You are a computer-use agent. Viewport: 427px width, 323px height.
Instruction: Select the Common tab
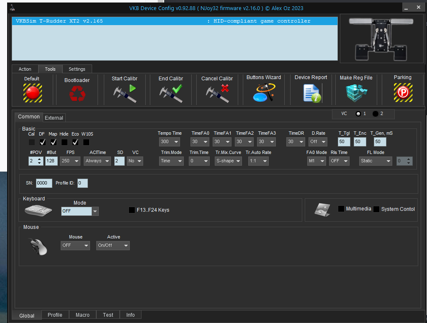point(29,117)
